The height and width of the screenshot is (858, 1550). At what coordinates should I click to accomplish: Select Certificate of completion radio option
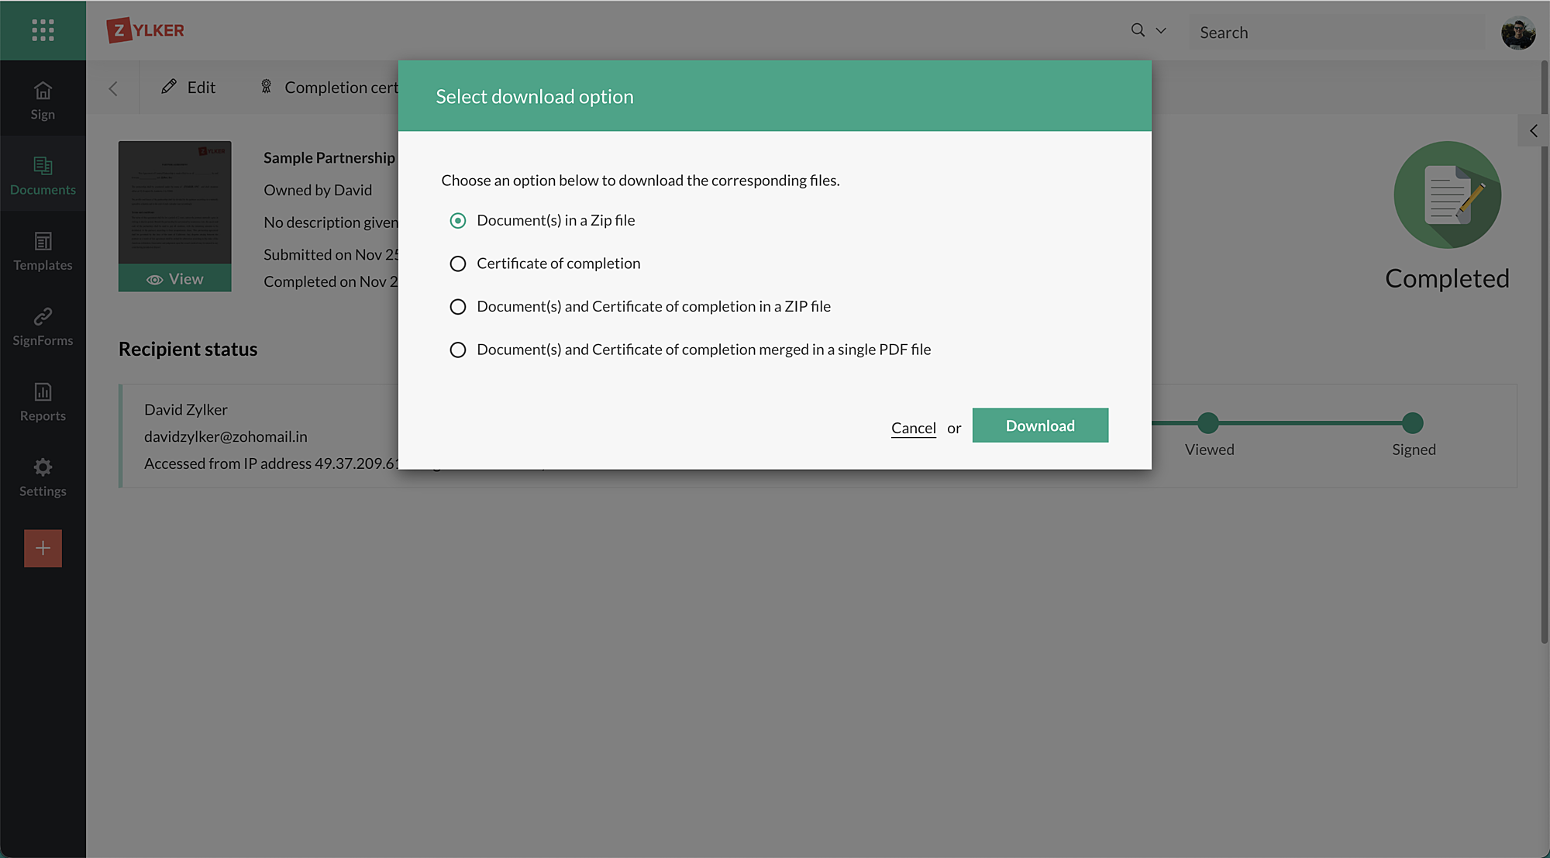point(458,264)
